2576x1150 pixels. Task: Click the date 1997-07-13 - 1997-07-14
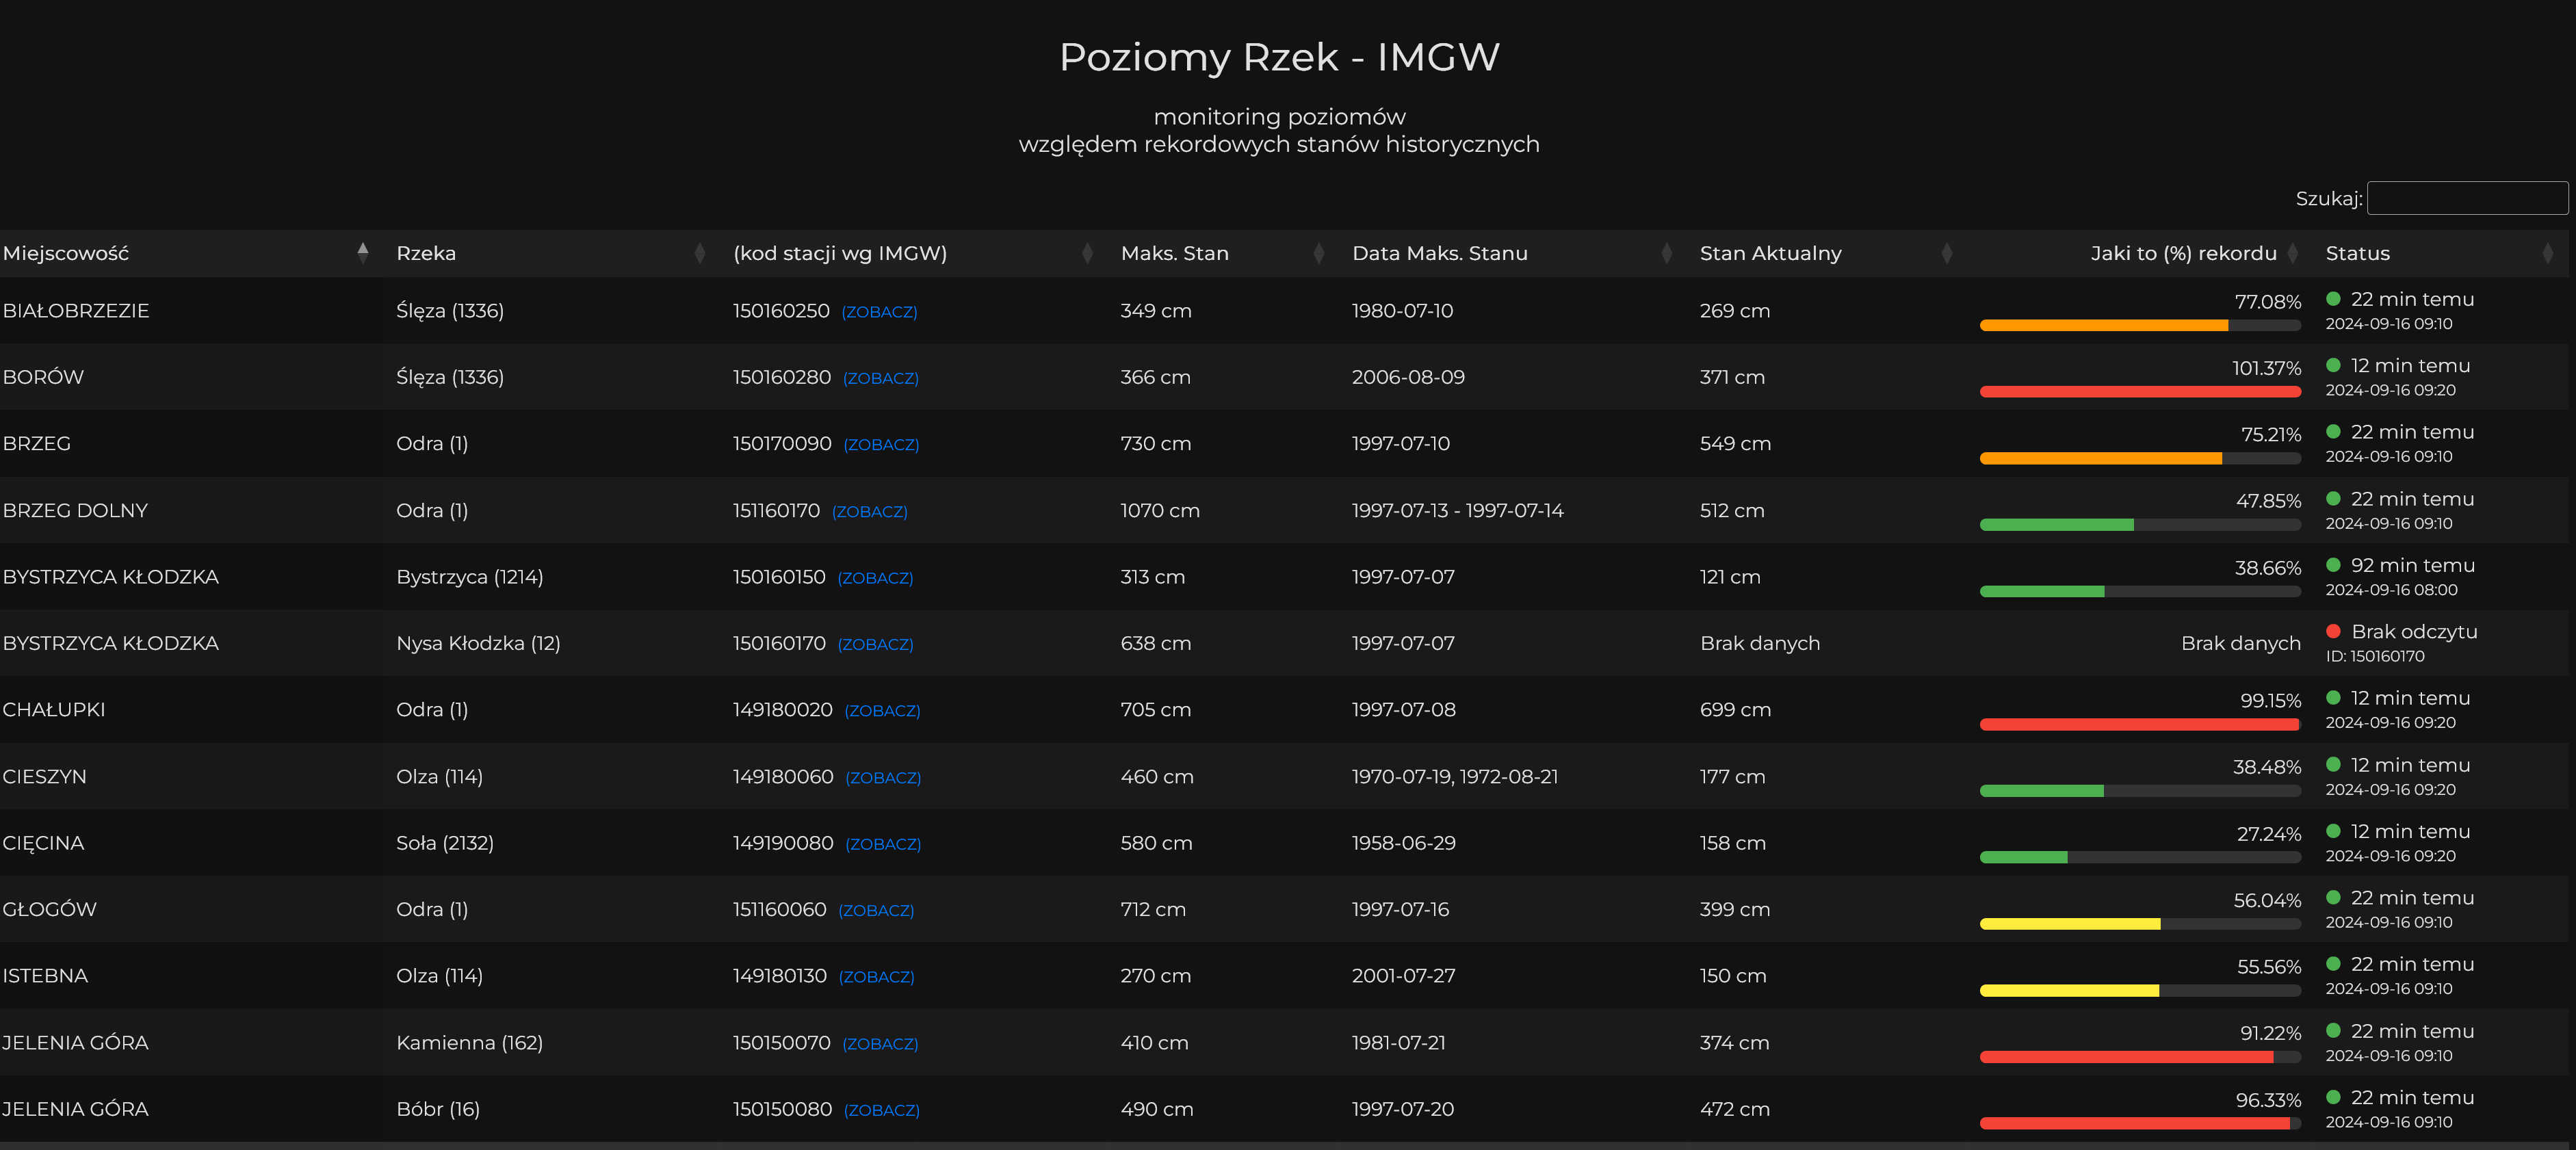click(x=1457, y=510)
